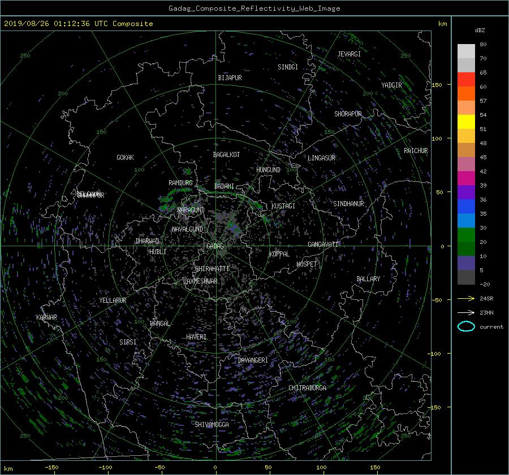Click the 'dBZ' legend heading
This screenshot has width=509, height=475.
point(480,30)
